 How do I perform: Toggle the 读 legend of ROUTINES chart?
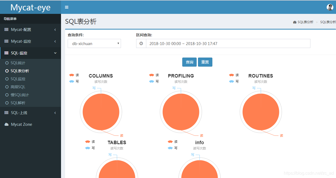click(x=234, y=75)
